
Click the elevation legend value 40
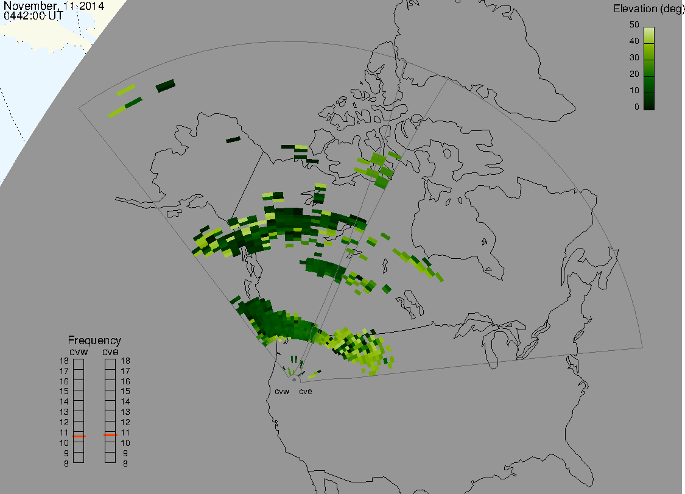634,41
